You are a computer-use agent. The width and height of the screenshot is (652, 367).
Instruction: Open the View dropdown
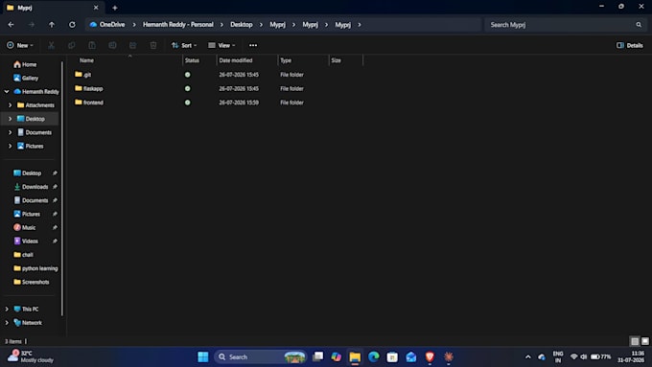coord(221,45)
